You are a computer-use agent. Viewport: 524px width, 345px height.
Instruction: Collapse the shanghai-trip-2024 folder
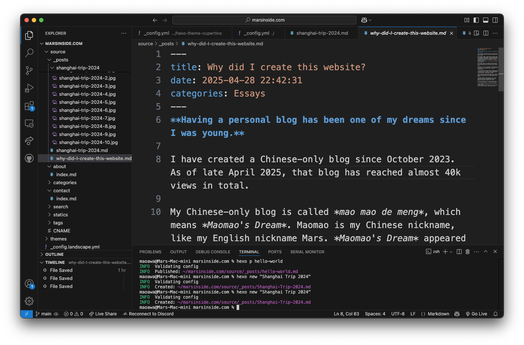pos(77,68)
